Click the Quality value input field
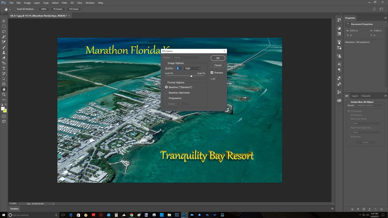 tap(179, 68)
